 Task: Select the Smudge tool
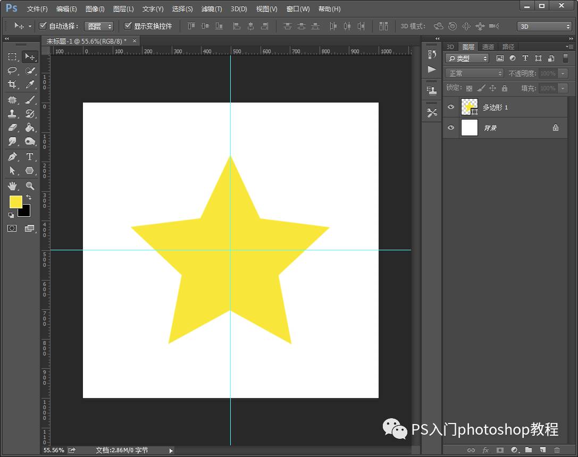pos(12,141)
